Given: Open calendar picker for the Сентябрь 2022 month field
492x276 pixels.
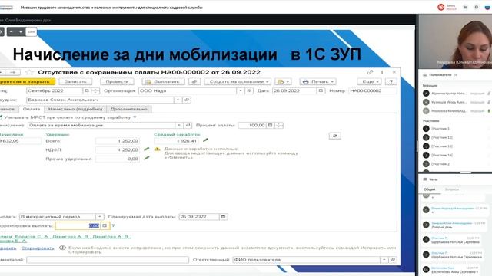Looking at the screenshot, I should (x=87, y=90).
